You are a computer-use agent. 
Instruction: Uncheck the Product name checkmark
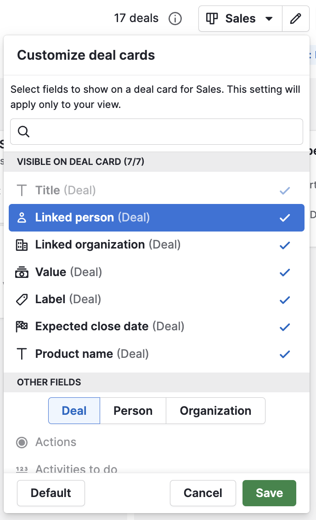point(285,354)
